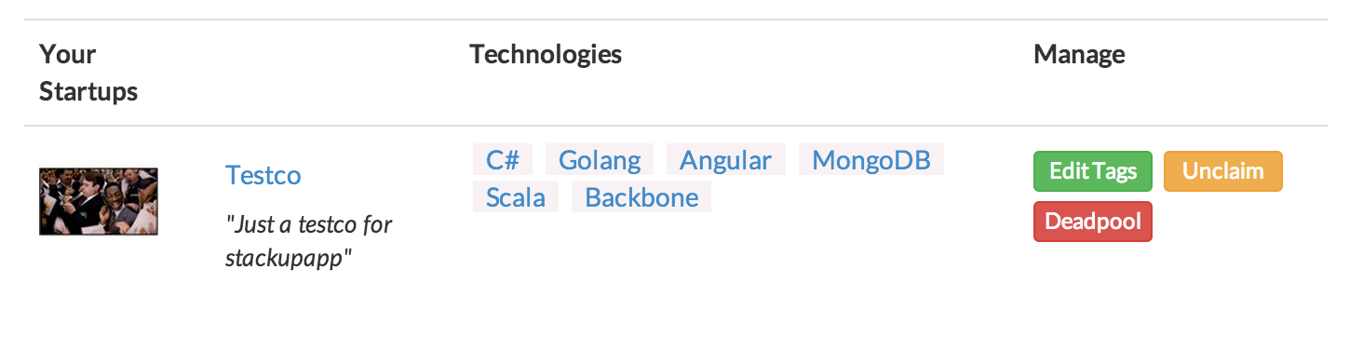The height and width of the screenshot is (337, 1363).
Task: Edit technology tags for Testco
Action: point(1093,171)
